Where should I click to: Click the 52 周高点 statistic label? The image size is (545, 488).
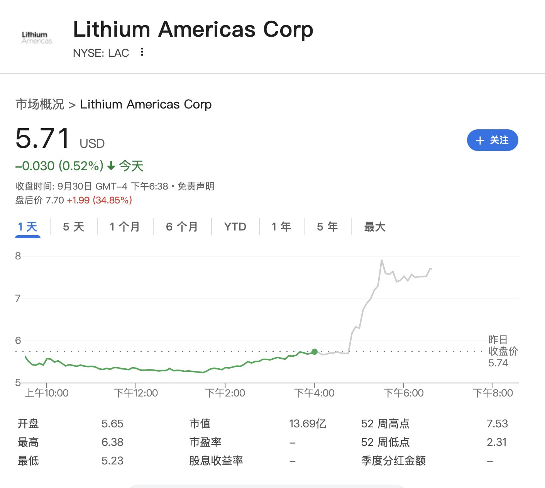pos(385,424)
